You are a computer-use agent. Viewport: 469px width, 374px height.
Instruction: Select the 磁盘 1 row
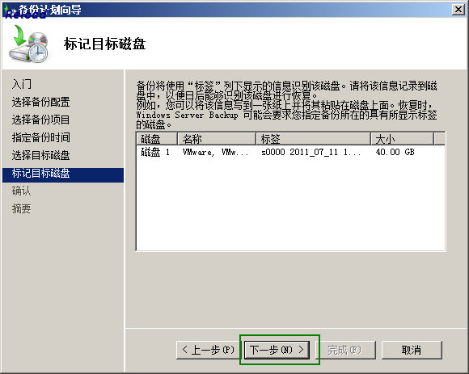[x=290, y=153]
